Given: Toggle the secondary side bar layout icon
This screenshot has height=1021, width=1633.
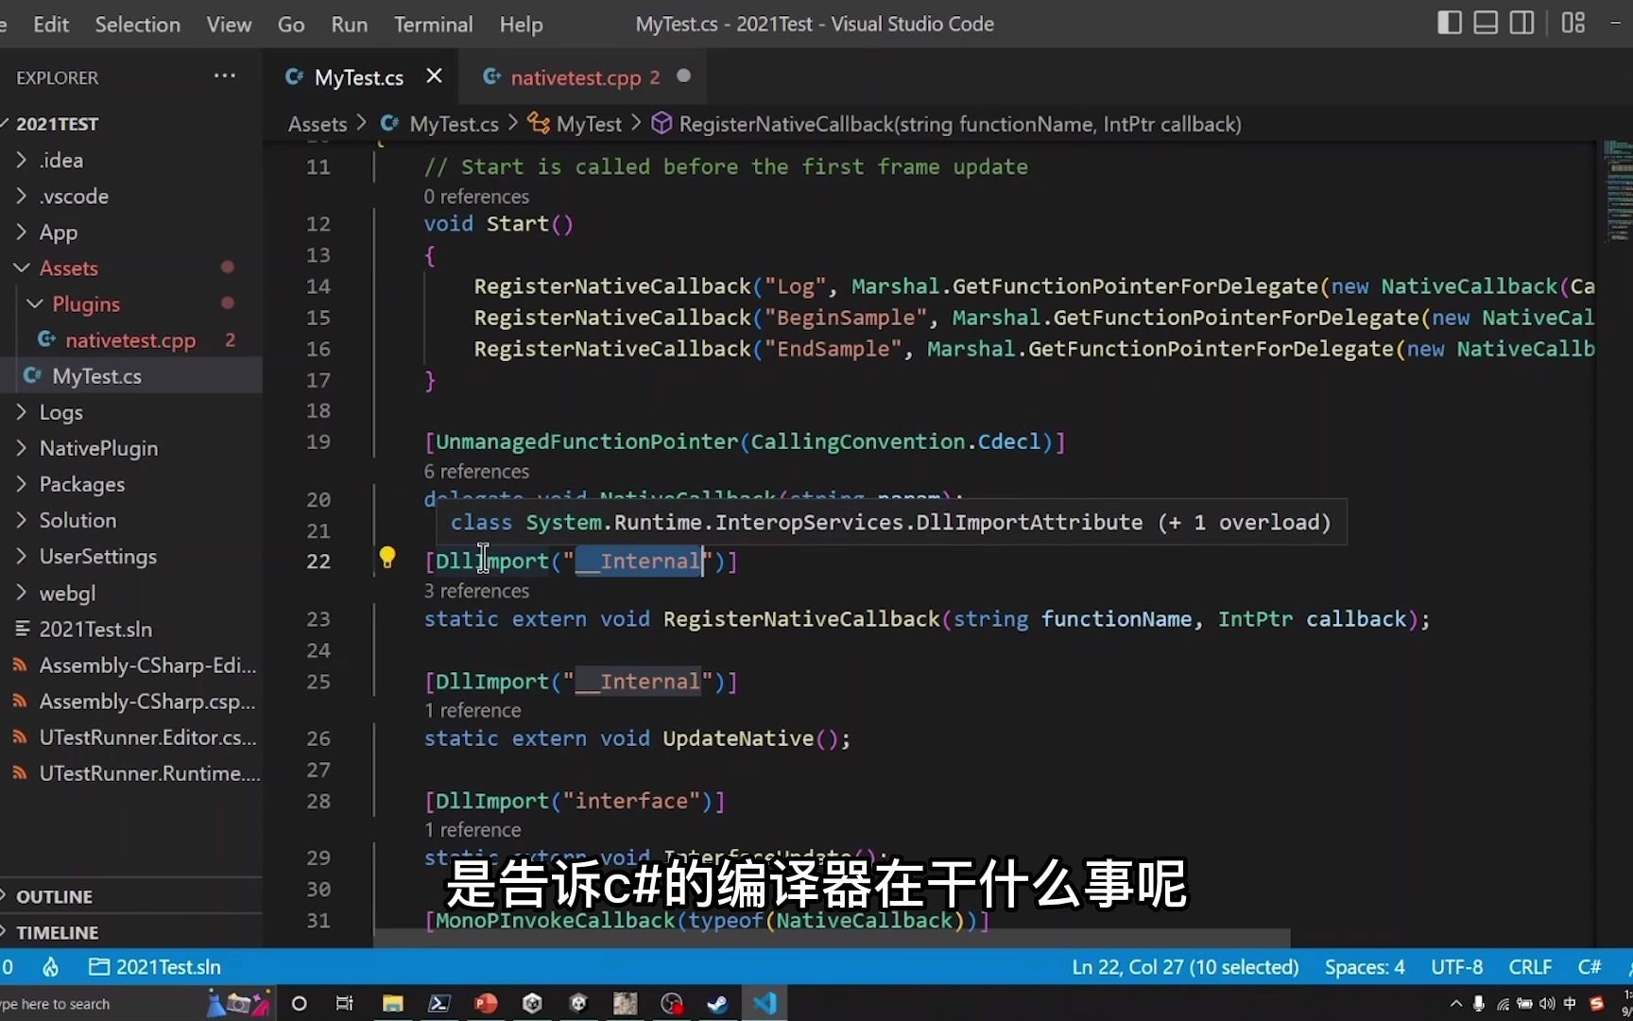Looking at the screenshot, I should (1521, 24).
